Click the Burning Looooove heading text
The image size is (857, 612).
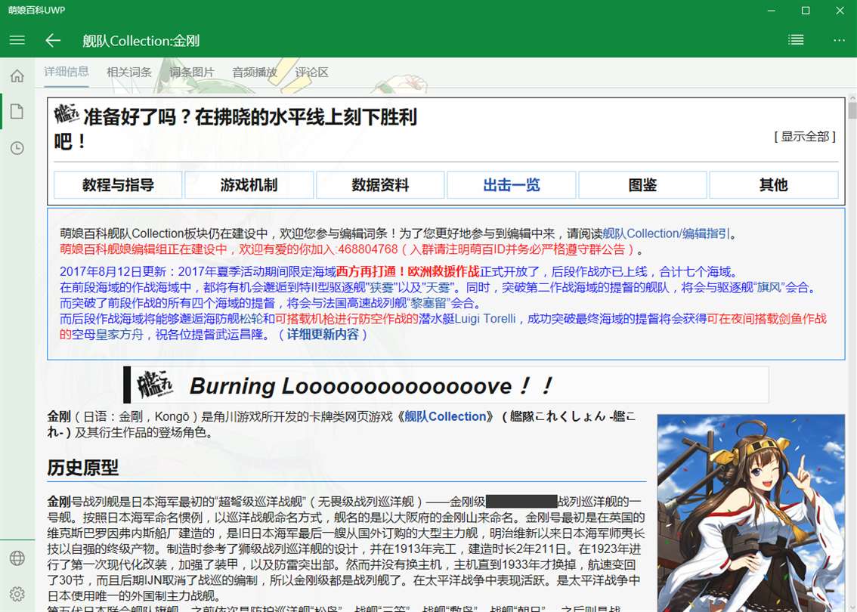click(371, 386)
